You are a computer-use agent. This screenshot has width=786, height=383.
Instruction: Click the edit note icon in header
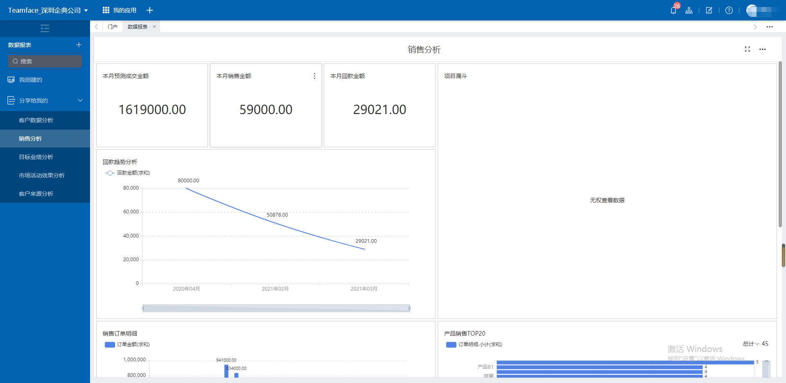click(x=709, y=10)
